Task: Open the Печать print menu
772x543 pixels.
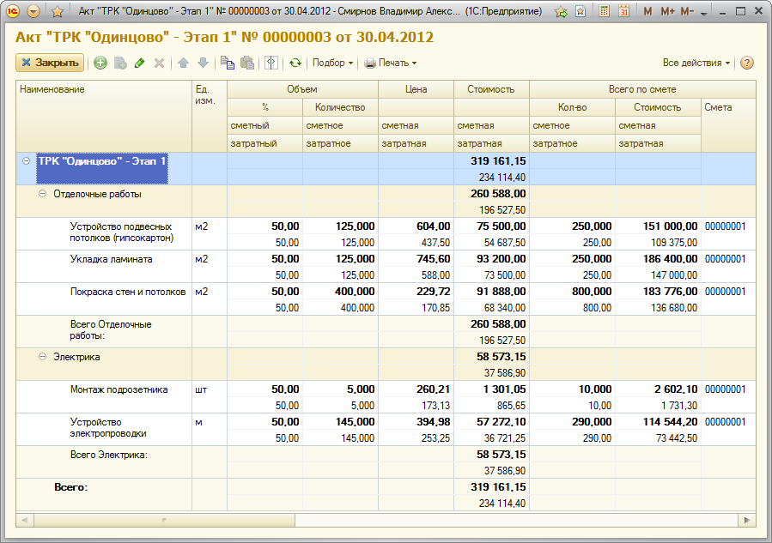Action: tap(391, 63)
